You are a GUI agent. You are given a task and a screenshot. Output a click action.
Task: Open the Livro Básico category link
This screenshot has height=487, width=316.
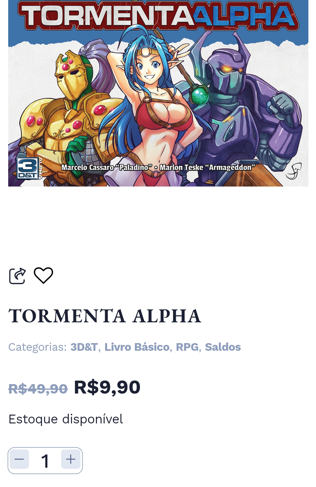(x=137, y=347)
